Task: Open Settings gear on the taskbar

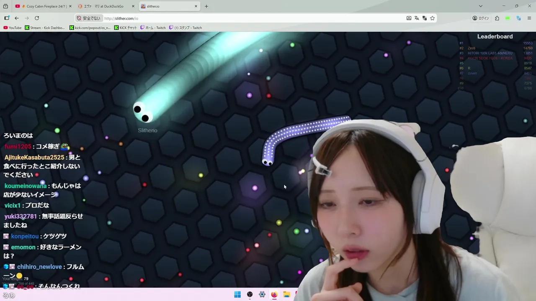Action: tap(262, 294)
